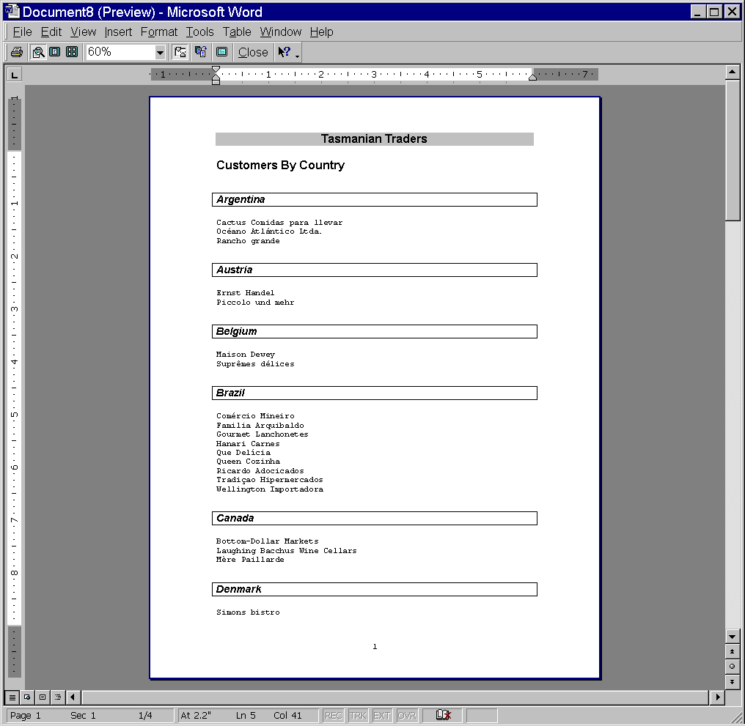
Task: Open the 60% zoom dropdown arrow
Action: click(160, 52)
